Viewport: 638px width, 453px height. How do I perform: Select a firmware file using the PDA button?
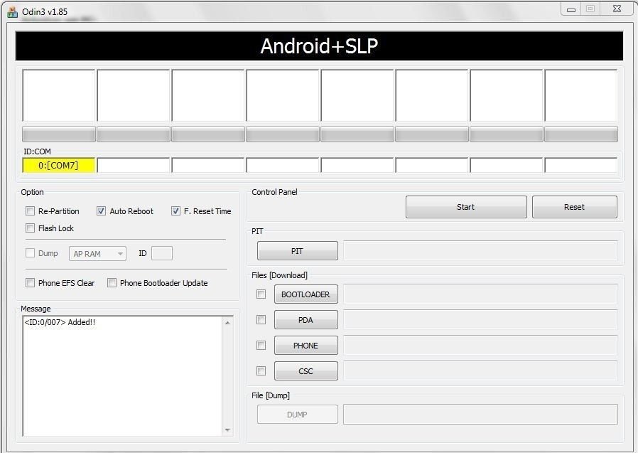click(306, 320)
